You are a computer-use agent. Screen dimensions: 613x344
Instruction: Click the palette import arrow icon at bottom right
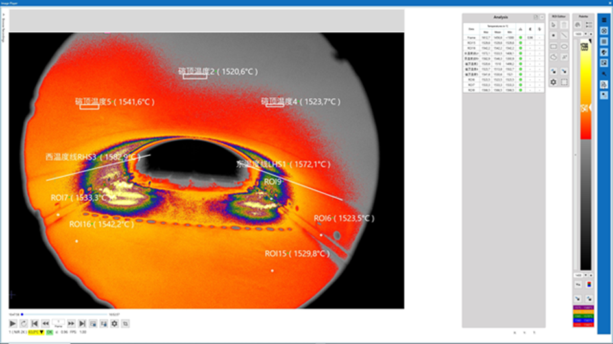point(589,298)
